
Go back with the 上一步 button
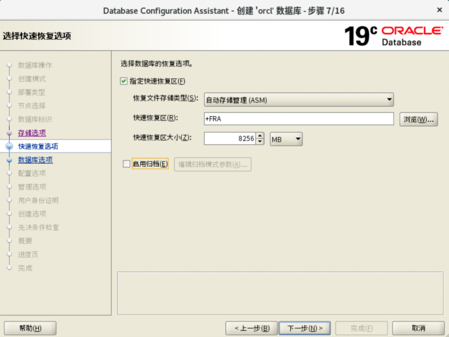[251, 328]
